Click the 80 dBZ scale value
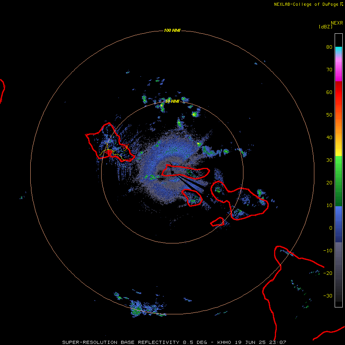 329,47
